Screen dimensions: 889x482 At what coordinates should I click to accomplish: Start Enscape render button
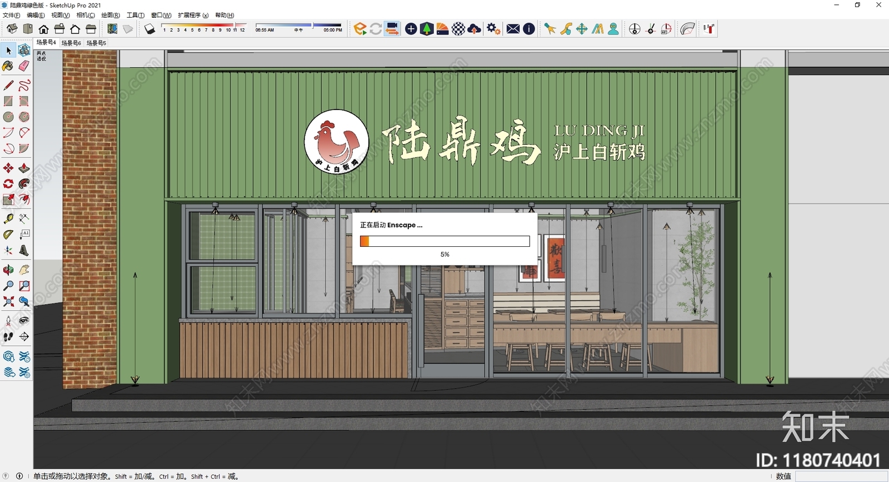360,29
